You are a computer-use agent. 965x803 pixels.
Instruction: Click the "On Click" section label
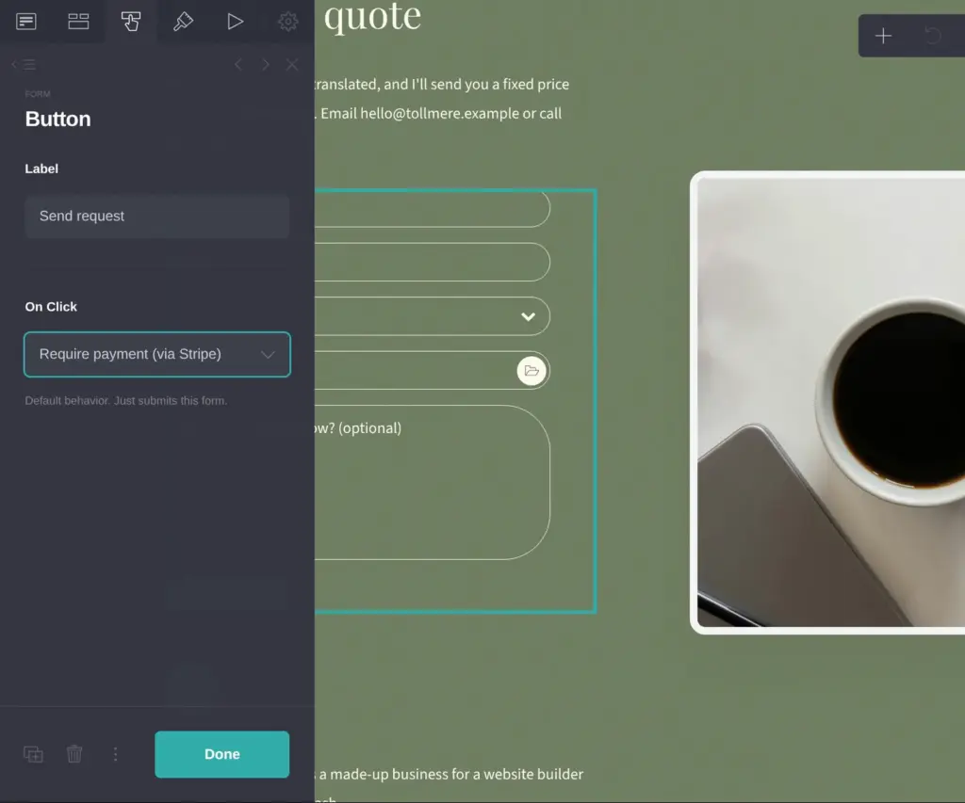[x=51, y=307]
